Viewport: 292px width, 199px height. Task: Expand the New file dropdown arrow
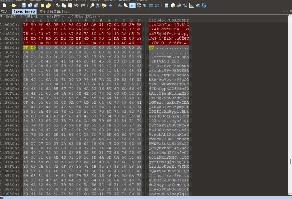tap(10, 5)
